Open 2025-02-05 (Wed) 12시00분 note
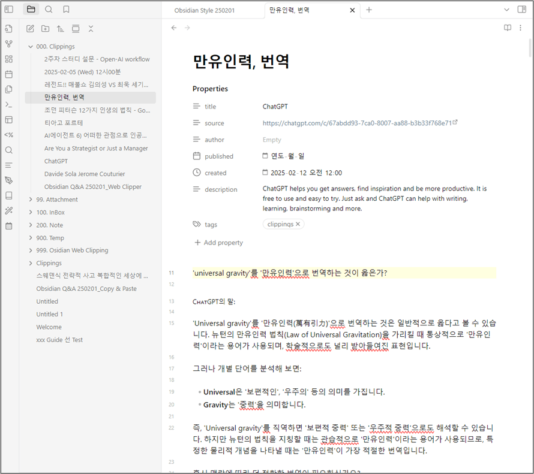 [x=82, y=72]
